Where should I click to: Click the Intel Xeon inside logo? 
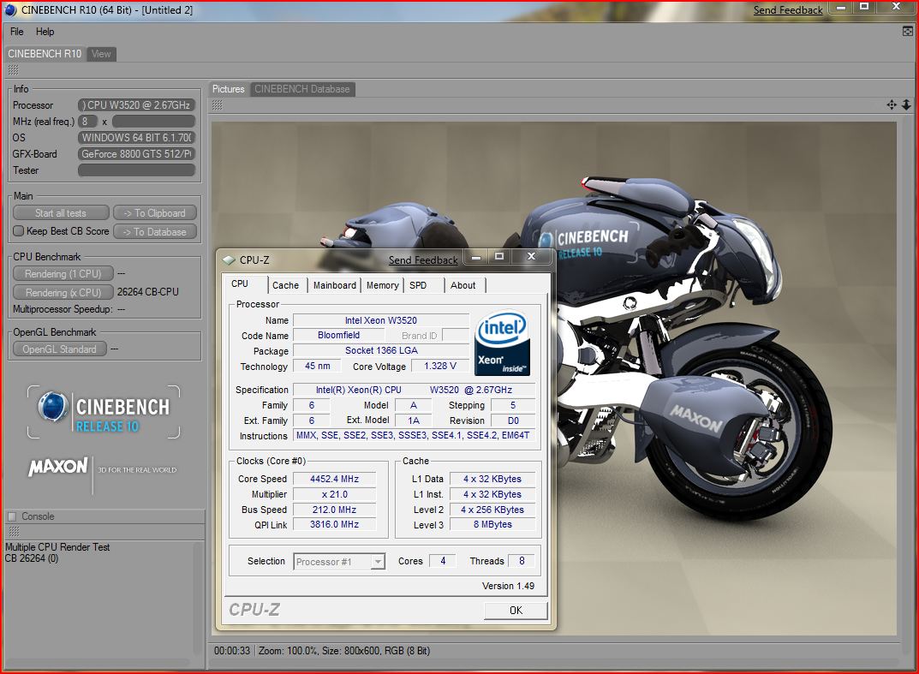click(x=502, y=343)
